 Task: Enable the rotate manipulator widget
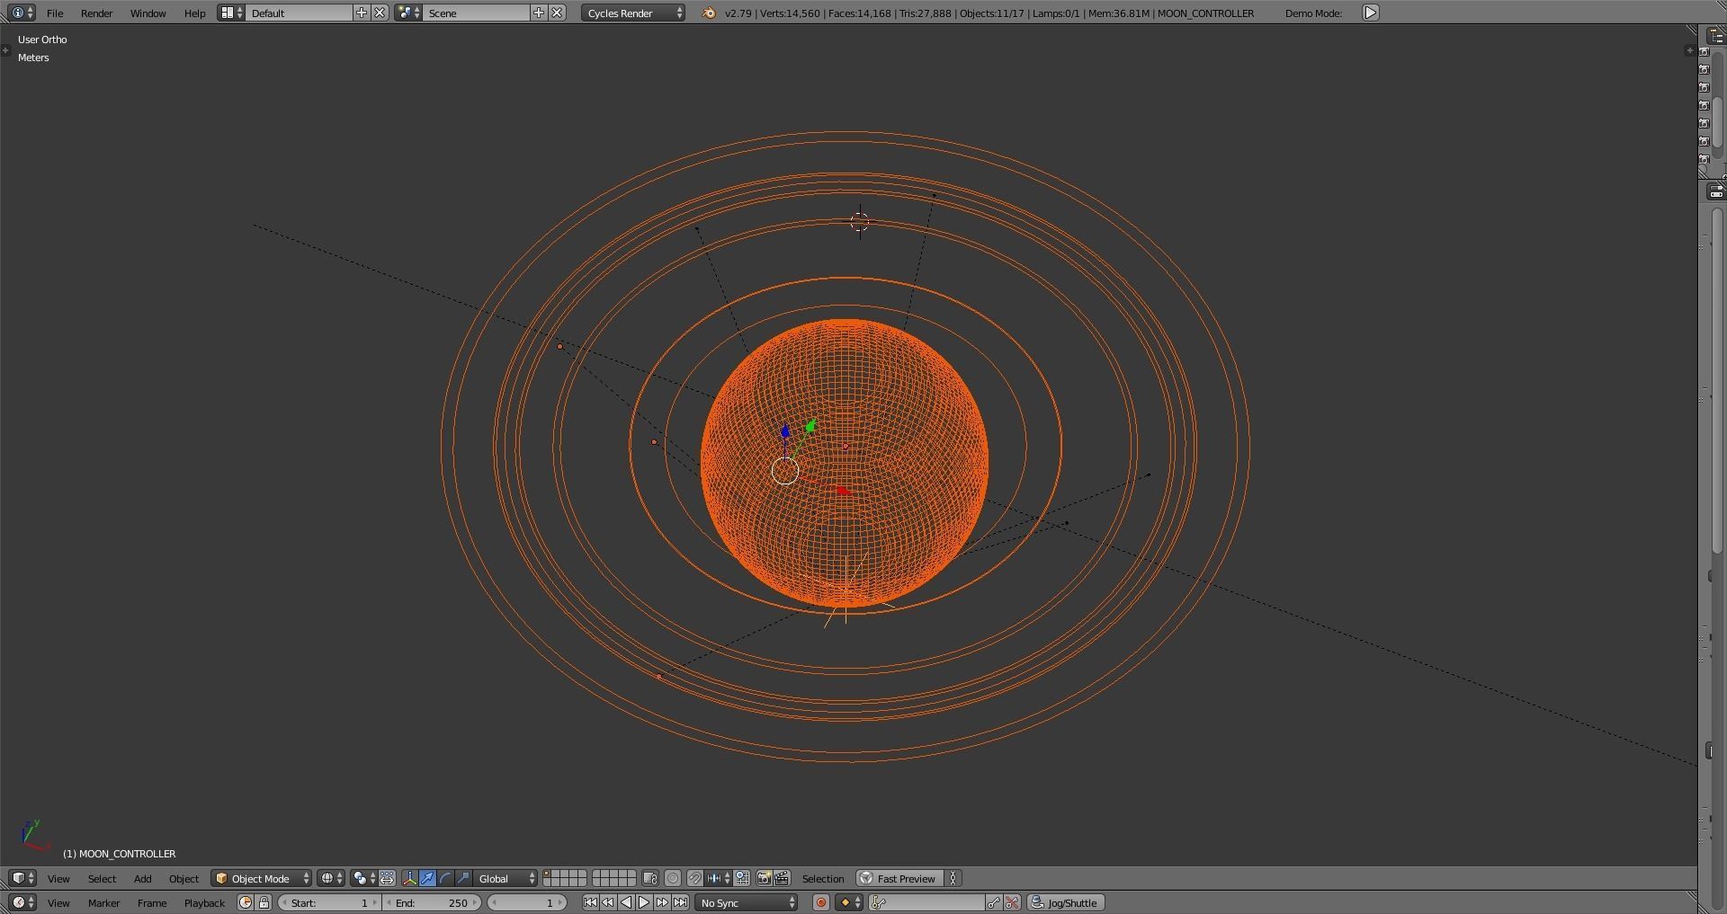coord(445,878)
